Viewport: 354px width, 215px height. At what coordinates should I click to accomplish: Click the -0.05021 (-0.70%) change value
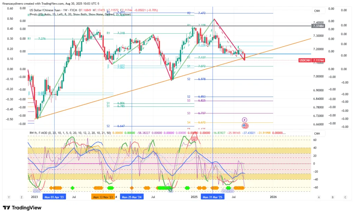point(146,10)
